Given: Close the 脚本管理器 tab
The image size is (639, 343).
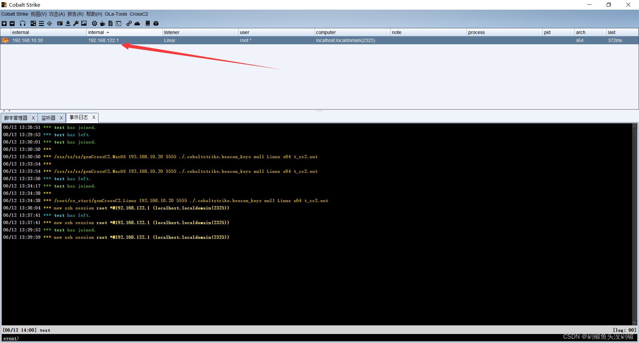Looking at the screenshot, I should click(33, 118).
